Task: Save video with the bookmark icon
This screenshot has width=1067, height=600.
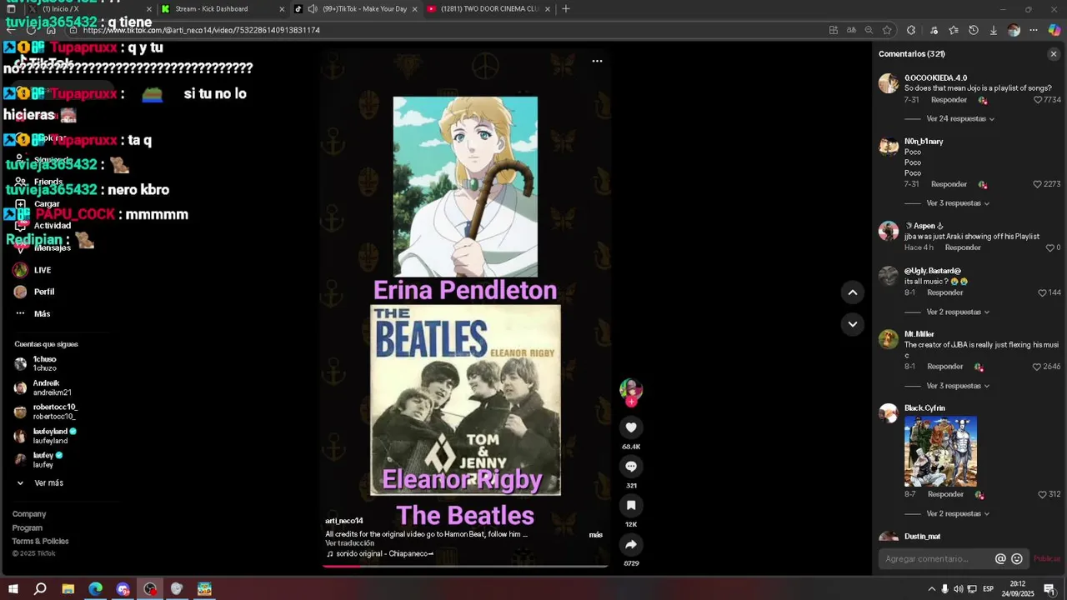Action: [x=631, y=506]
